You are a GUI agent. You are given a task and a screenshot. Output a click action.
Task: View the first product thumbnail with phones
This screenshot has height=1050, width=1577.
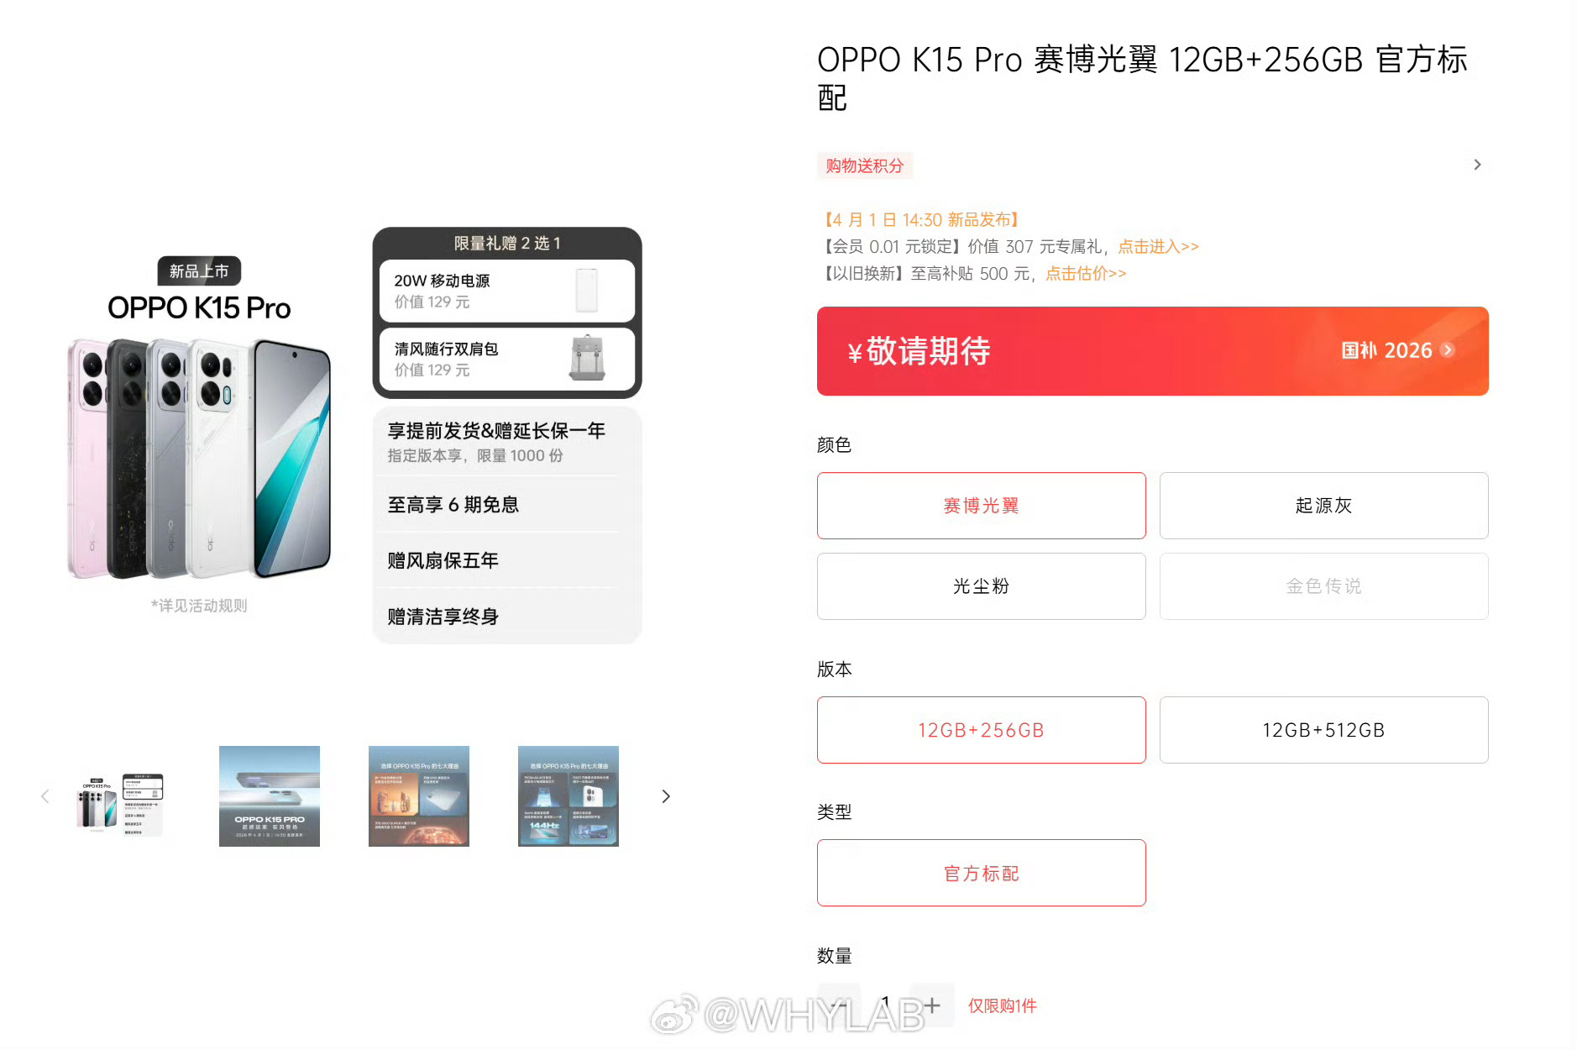tap(119, 796)
